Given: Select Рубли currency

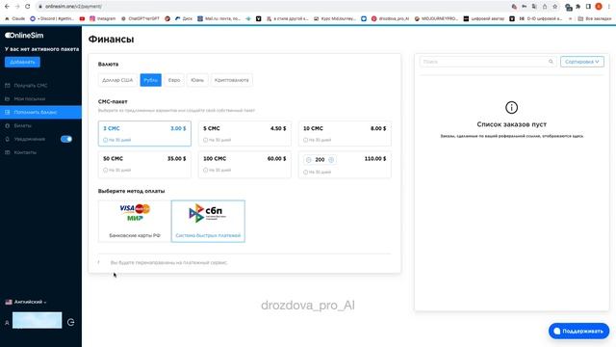Looking at the screenshot, I should (150, 80).
